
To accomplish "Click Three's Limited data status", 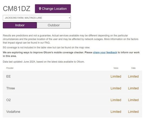I will click(x=133, y=88).
